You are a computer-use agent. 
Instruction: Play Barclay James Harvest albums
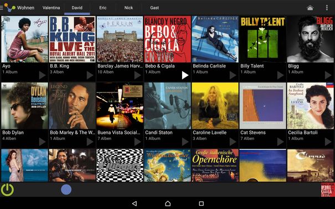point(137,75)
